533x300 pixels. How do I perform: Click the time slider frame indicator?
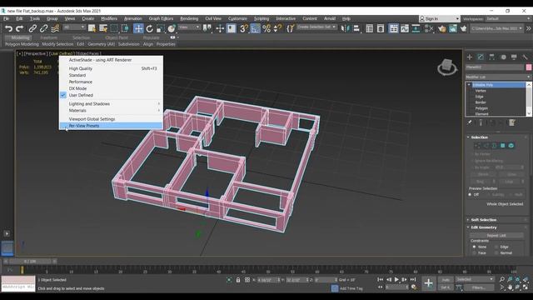click(30, 261)
